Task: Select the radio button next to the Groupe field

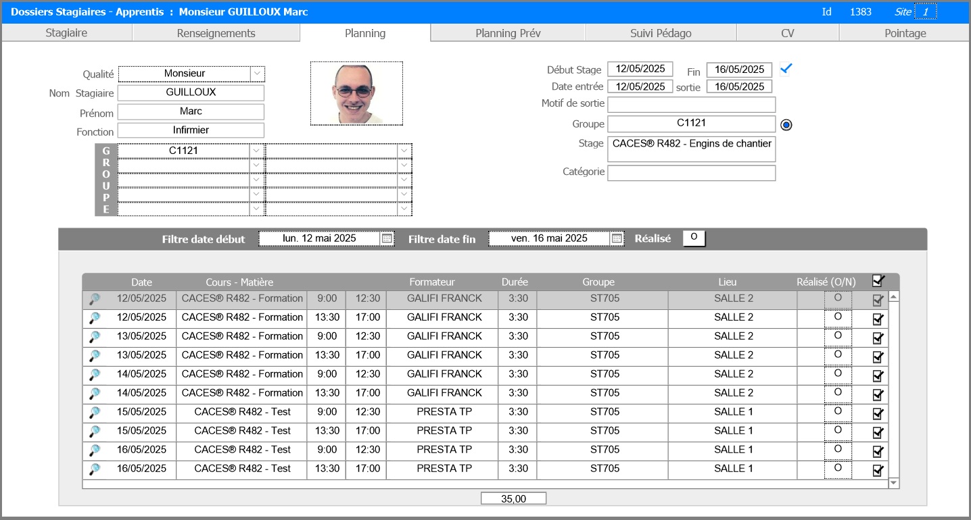Action: click(785, 124)
